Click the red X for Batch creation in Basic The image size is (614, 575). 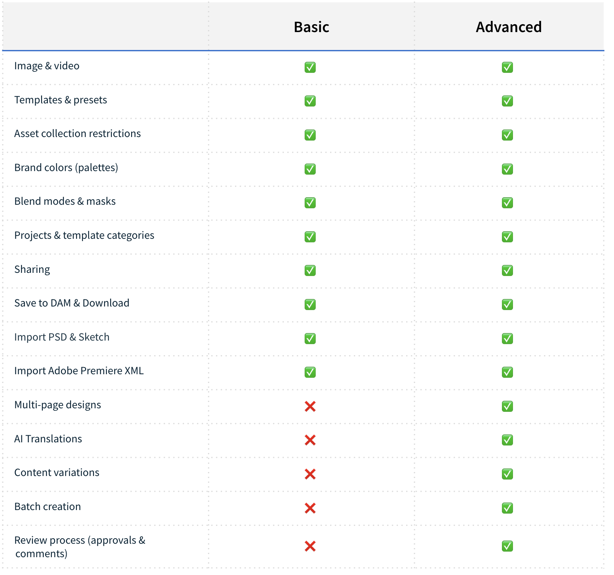[310, 508]
